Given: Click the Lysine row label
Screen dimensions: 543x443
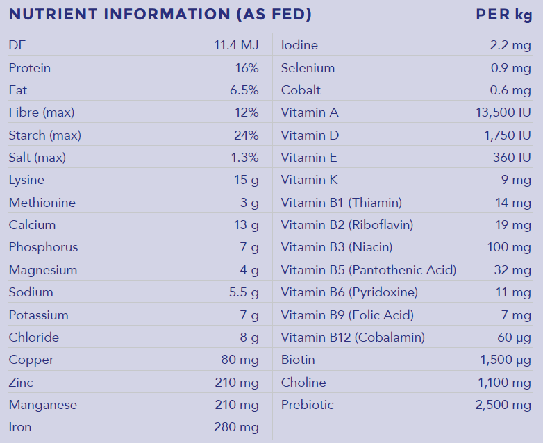Looking at the screenshot, I should [26, 180].
